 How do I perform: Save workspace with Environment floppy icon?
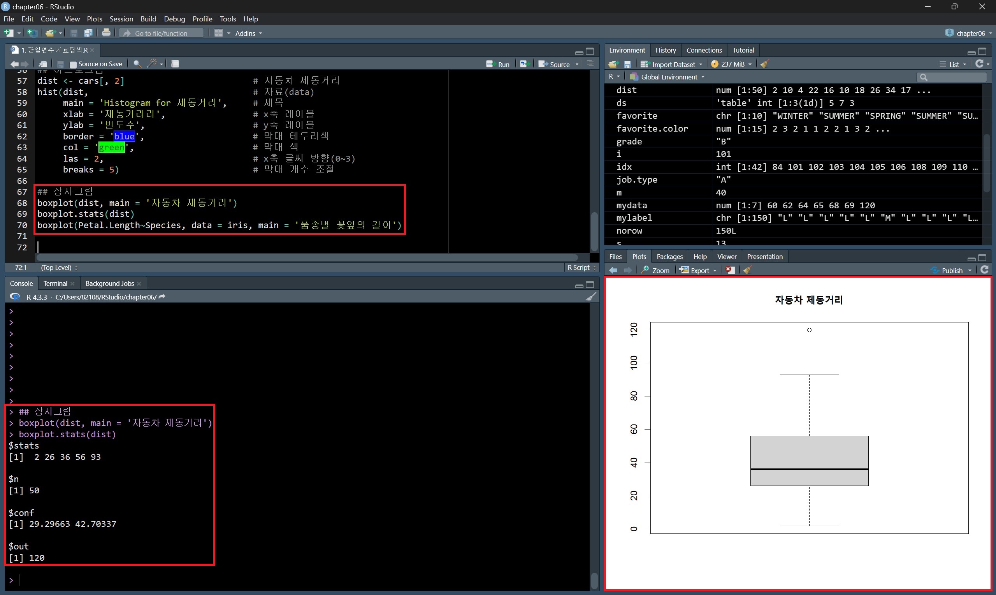627,64
